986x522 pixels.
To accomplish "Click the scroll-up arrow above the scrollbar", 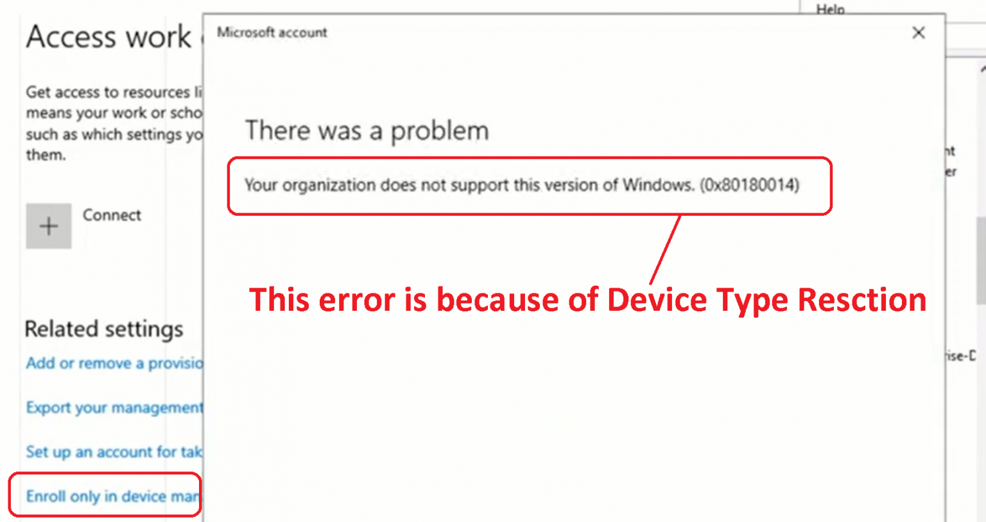I will point(982,68).
